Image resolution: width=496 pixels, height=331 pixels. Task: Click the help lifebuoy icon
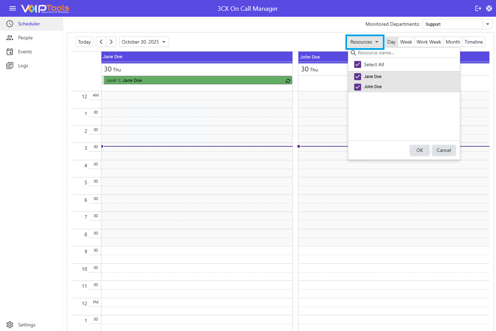489,8
